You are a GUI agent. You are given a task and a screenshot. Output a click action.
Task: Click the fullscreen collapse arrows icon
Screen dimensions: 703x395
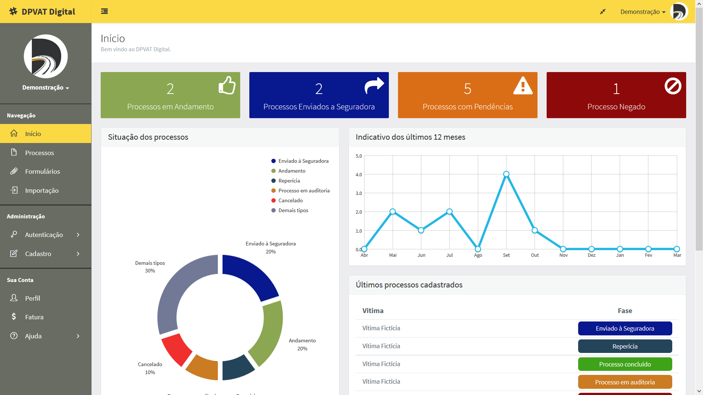[603, 12]
